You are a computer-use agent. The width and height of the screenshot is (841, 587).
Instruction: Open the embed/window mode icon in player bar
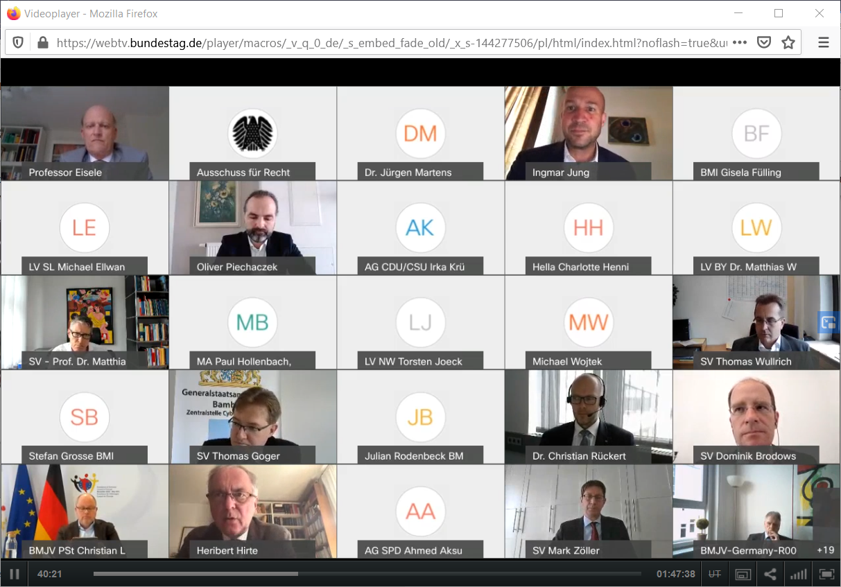click(x=743, y=574)
